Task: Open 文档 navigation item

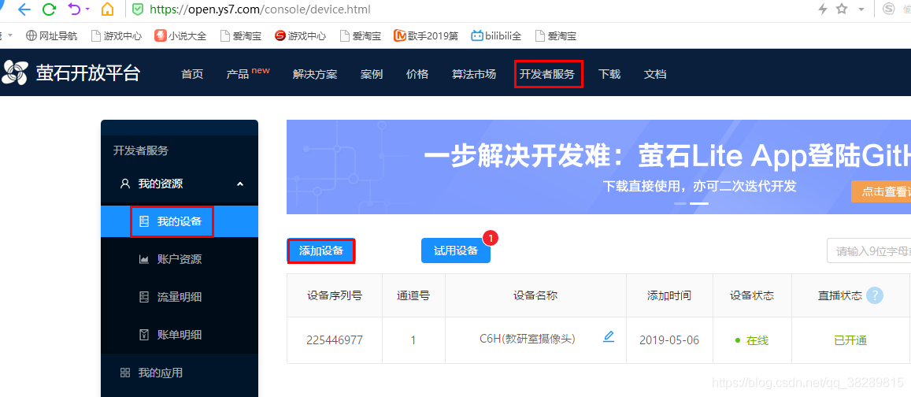Action: click(655, 74)
